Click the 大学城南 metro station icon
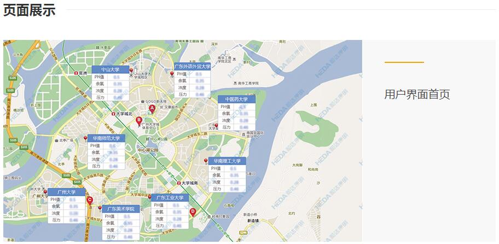Image resolution: width=499 pixels, height=244 pixels. coord(179,183)
